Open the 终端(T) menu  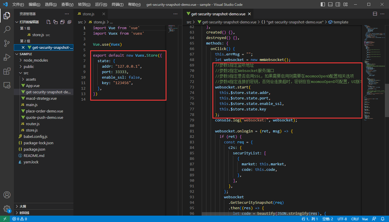click(117, 5)
